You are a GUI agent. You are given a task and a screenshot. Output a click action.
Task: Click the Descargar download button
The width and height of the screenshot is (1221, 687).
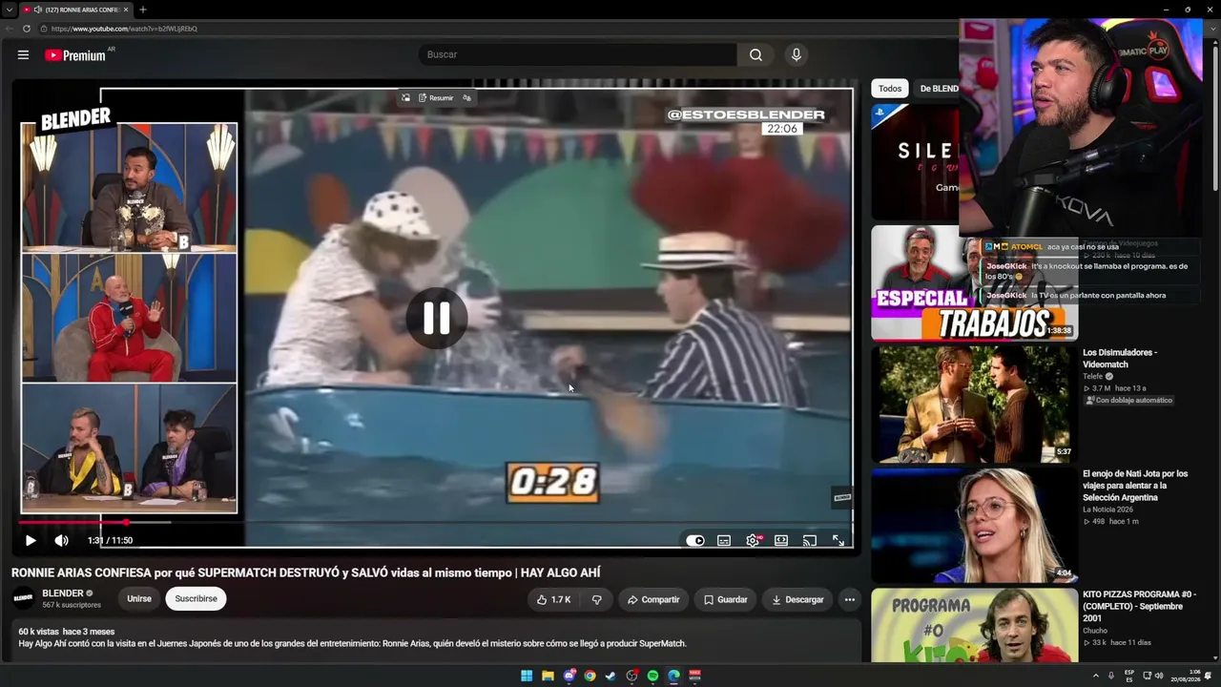point(797,599)
